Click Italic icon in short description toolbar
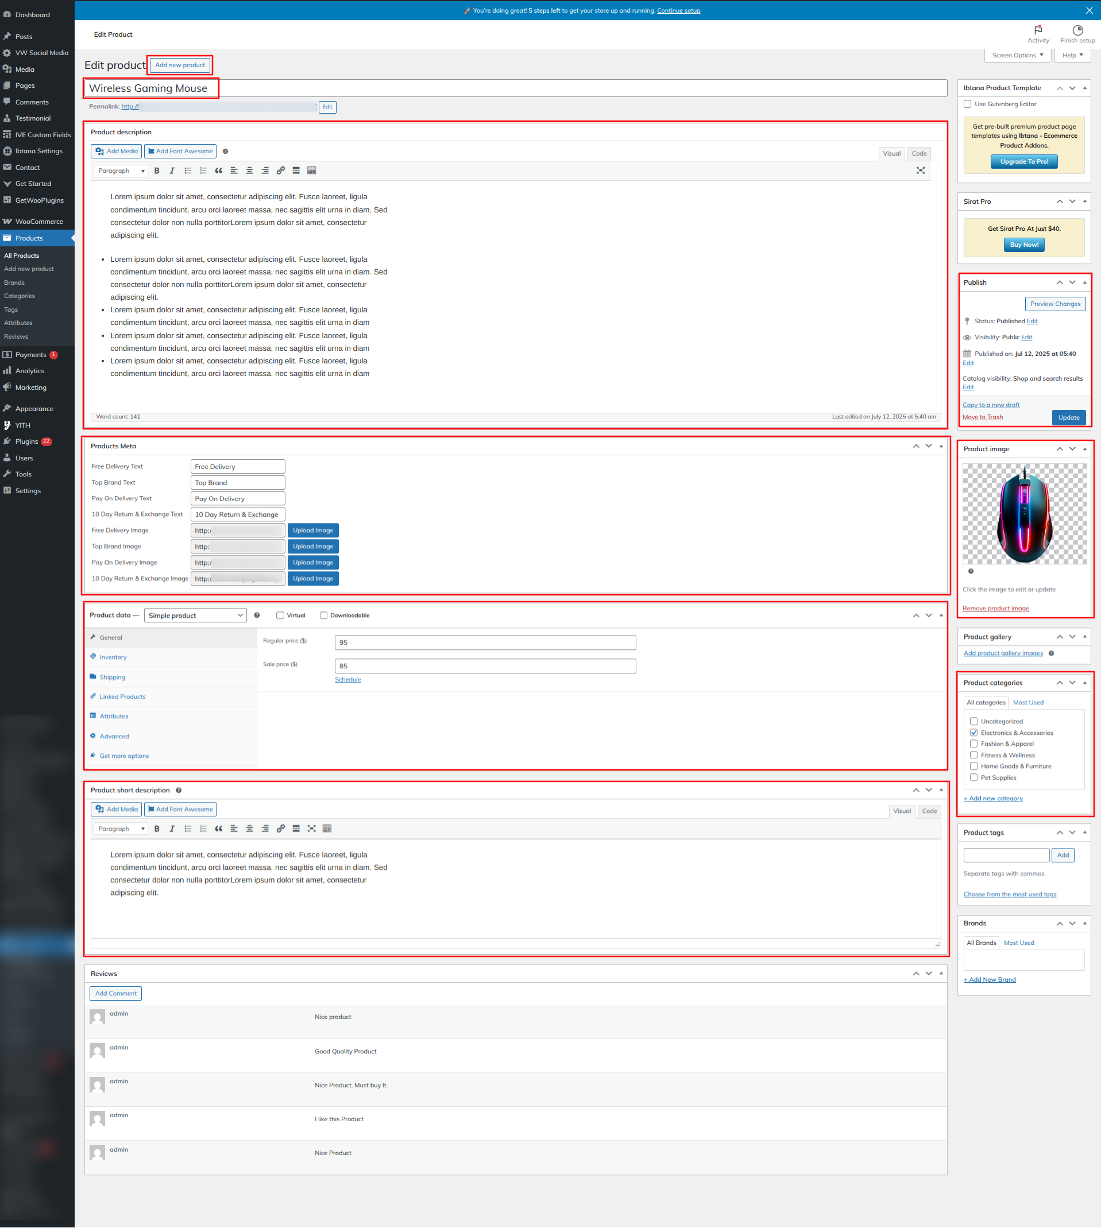Viewport: 1101px width, 1228px height. 172,828
